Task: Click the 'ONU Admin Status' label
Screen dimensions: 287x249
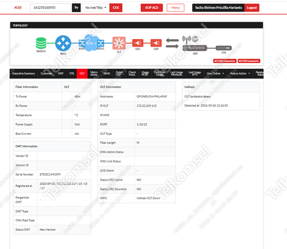Action: [x=112, y=152]
